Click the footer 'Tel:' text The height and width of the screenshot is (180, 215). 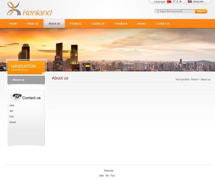[x=107, y=176]
